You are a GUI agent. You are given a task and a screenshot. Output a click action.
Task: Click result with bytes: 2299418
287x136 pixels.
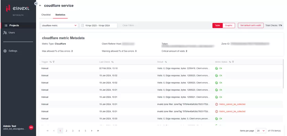tap(183, 68)
